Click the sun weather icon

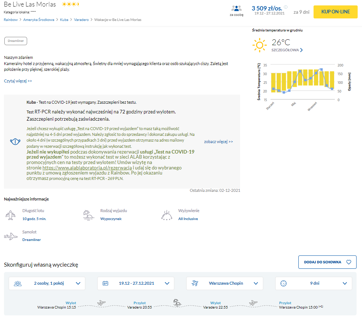[259, 46]
